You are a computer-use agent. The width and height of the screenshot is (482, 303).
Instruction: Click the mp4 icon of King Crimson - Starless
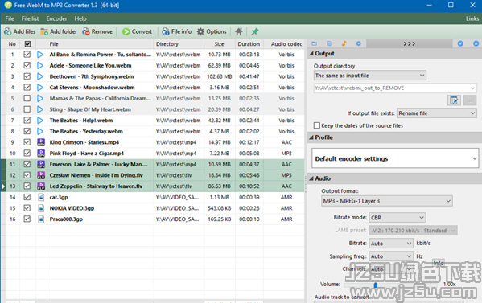41,142
